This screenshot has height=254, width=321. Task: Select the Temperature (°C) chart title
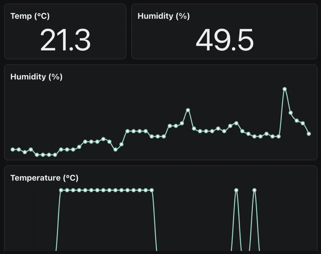point(44,178)
